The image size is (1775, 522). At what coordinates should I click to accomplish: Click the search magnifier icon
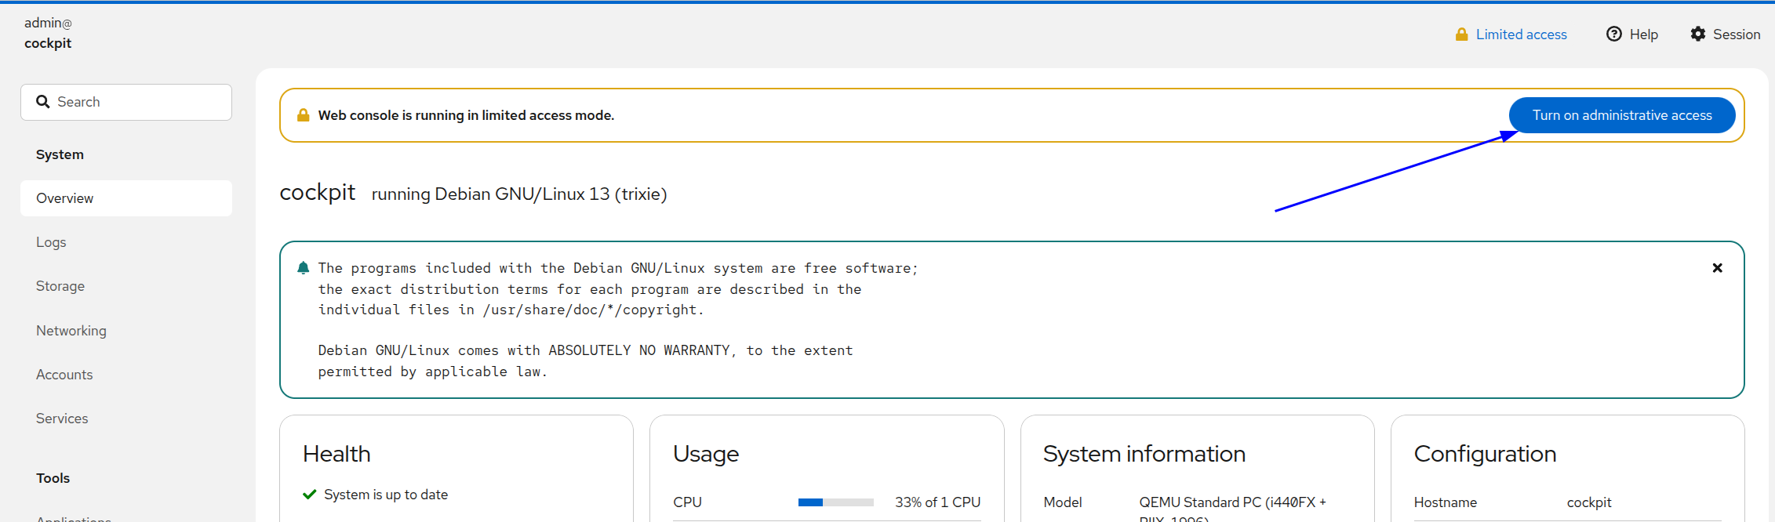tap(43, 102)
